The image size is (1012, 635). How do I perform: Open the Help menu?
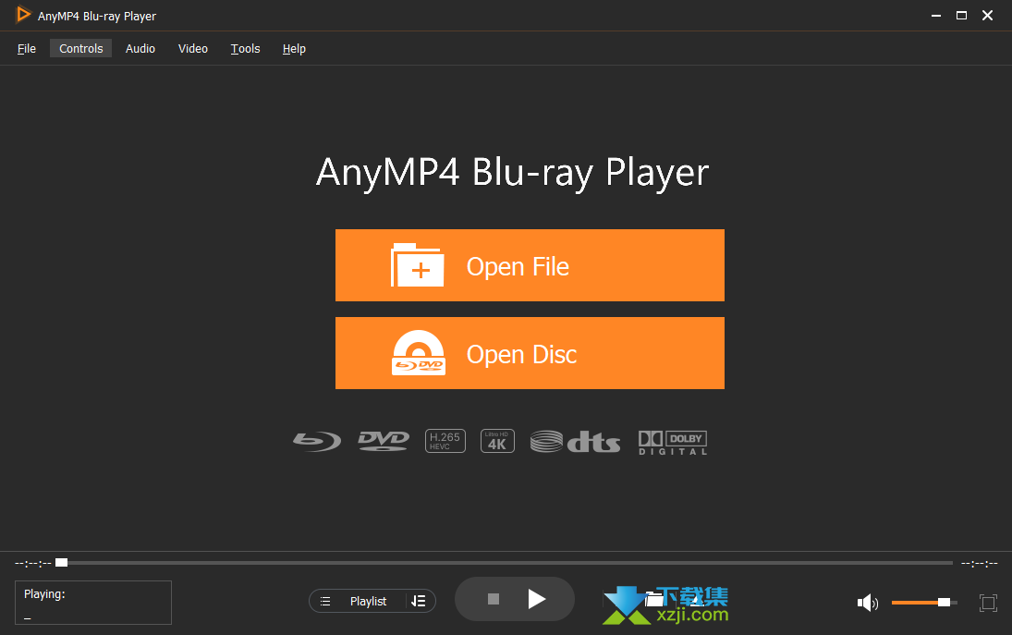coord(294,48)
